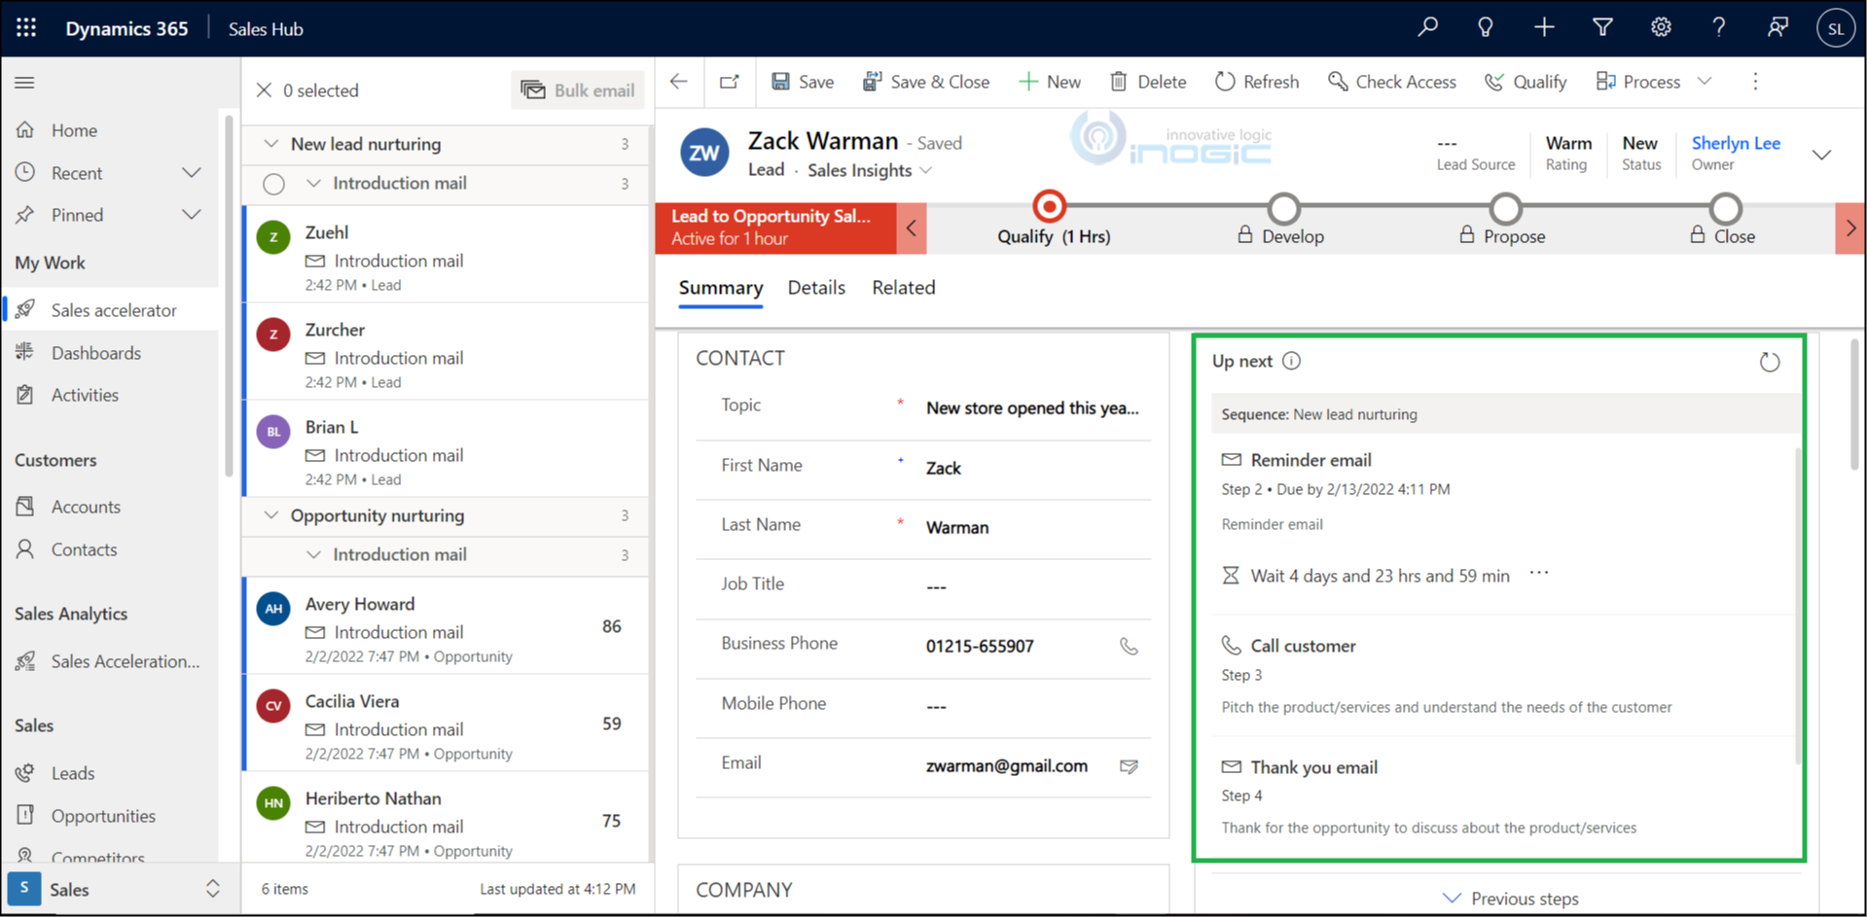
Task: Open the advanced find filter icon
Action: click(x=1602, y=28)
